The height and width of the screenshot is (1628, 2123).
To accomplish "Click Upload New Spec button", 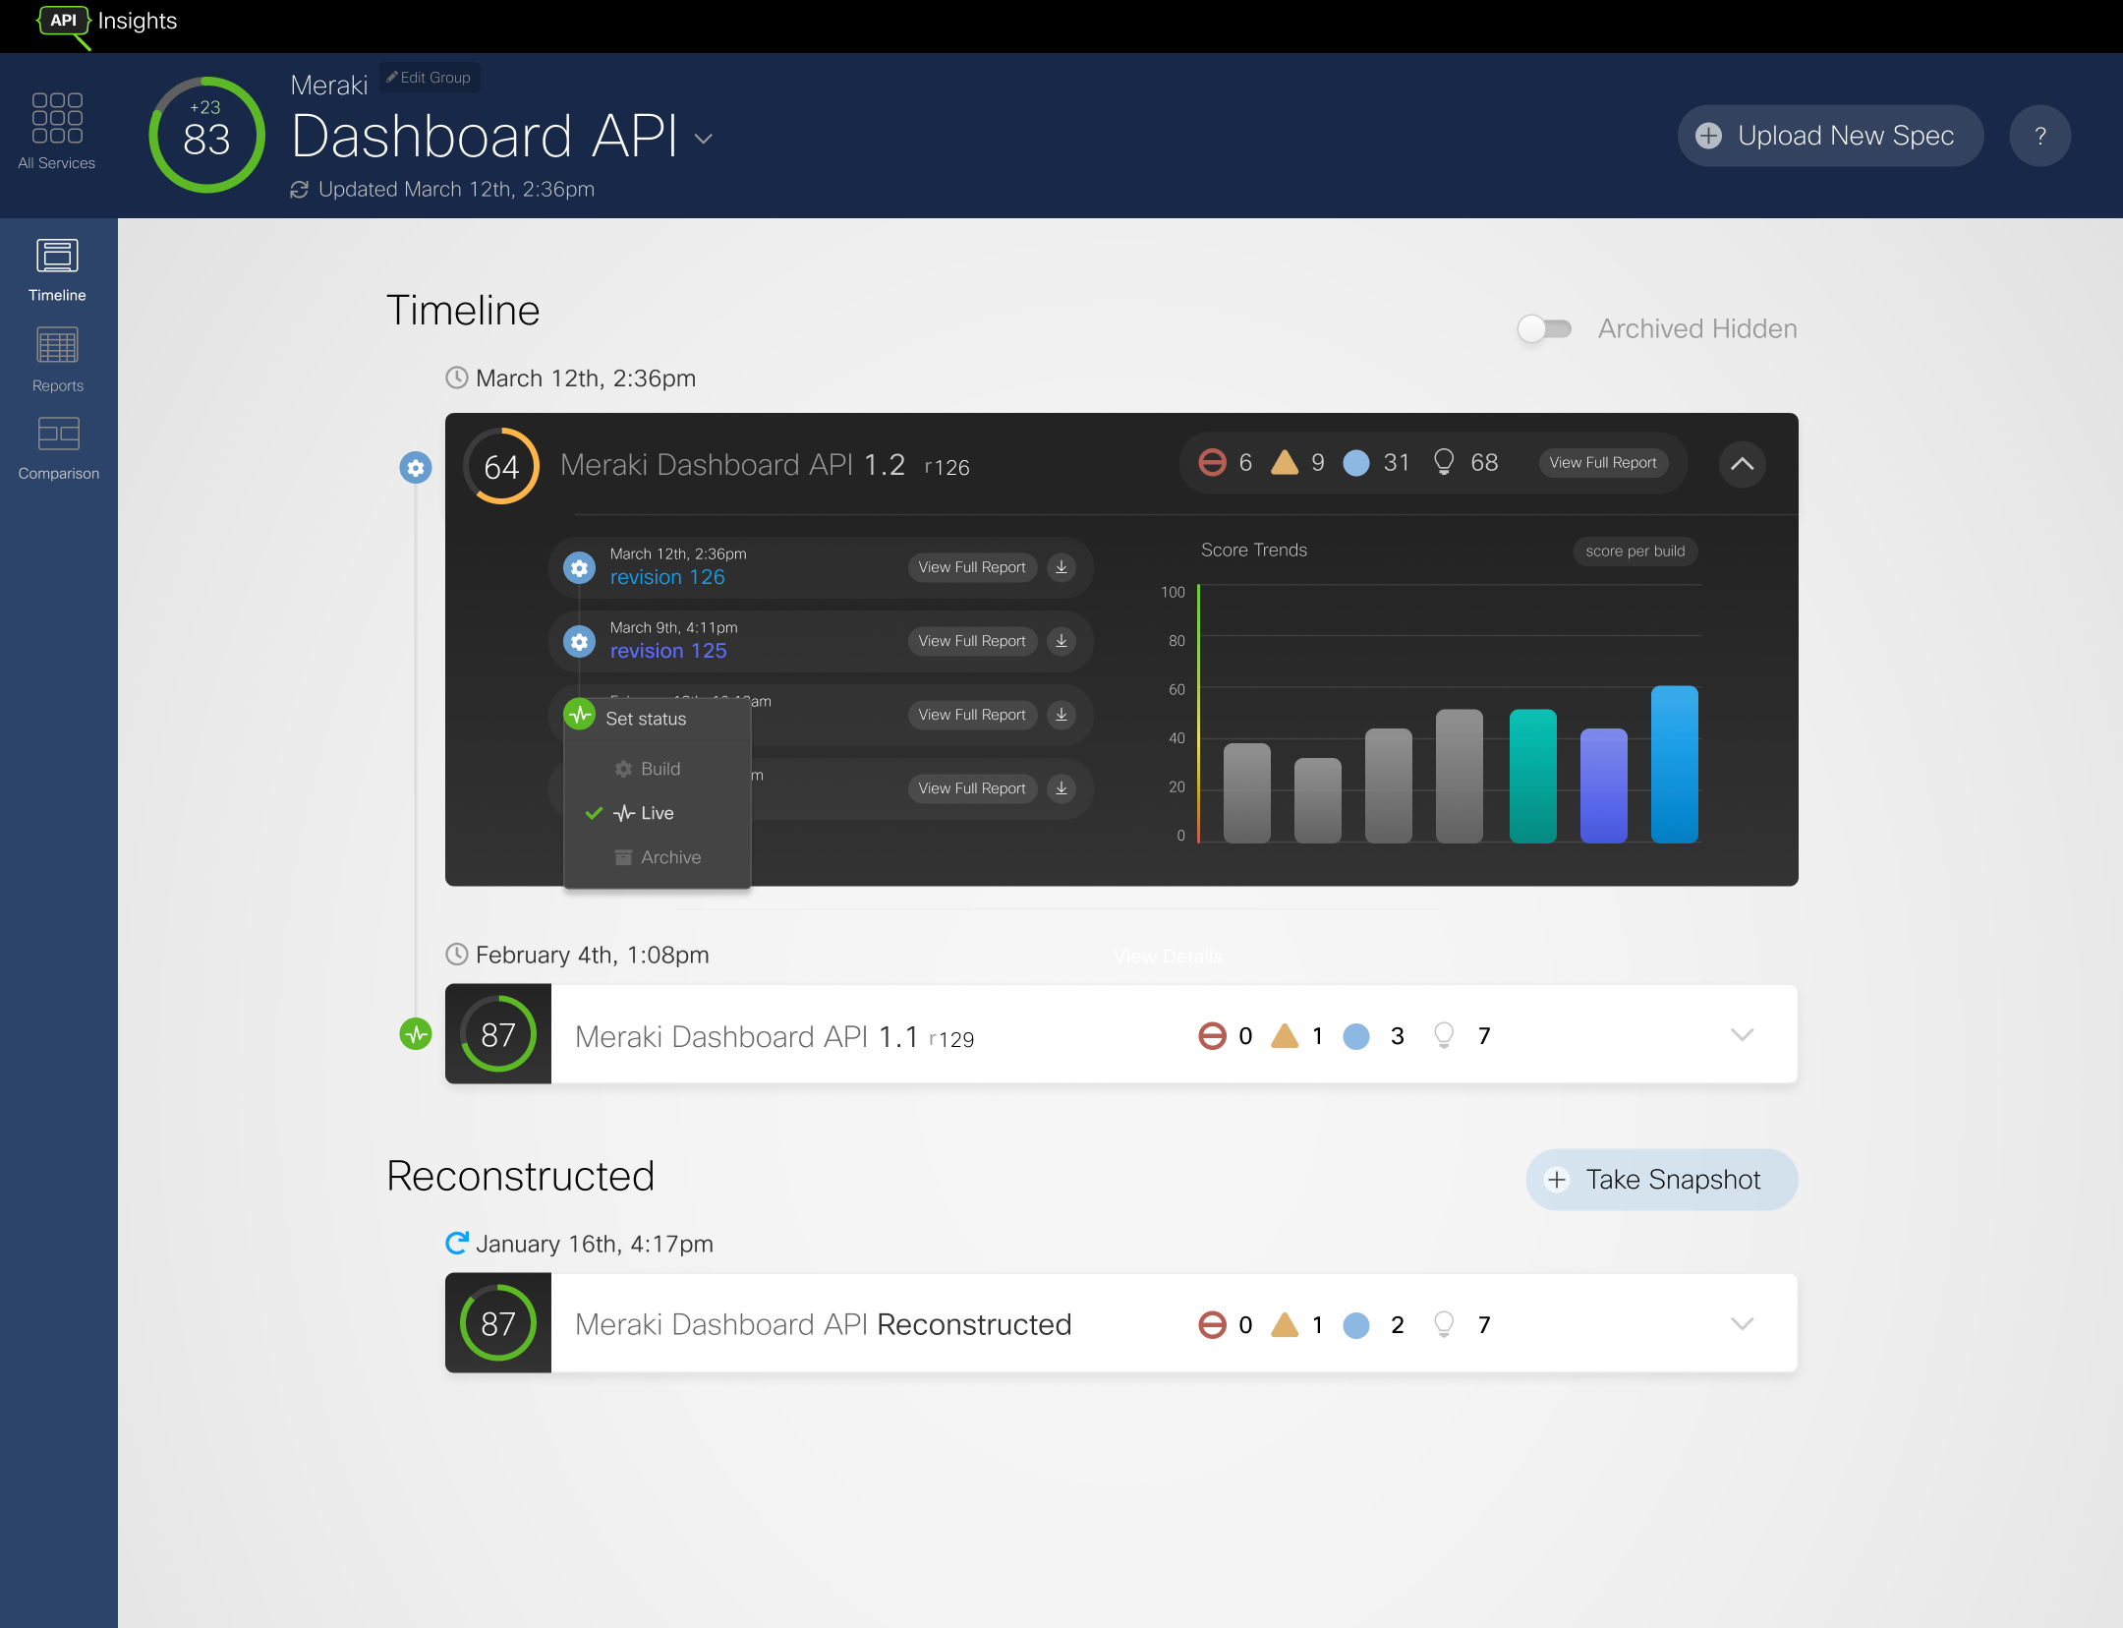I will (1830, 136).
